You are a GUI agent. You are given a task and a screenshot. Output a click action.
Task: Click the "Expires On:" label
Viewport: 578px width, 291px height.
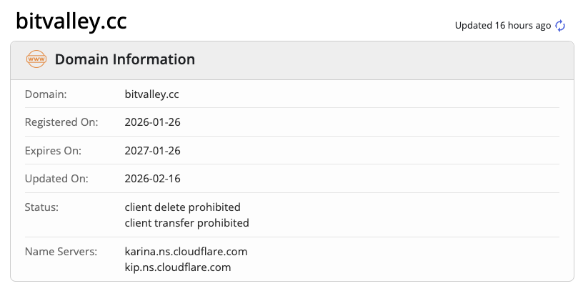click(x=54, y=151)
